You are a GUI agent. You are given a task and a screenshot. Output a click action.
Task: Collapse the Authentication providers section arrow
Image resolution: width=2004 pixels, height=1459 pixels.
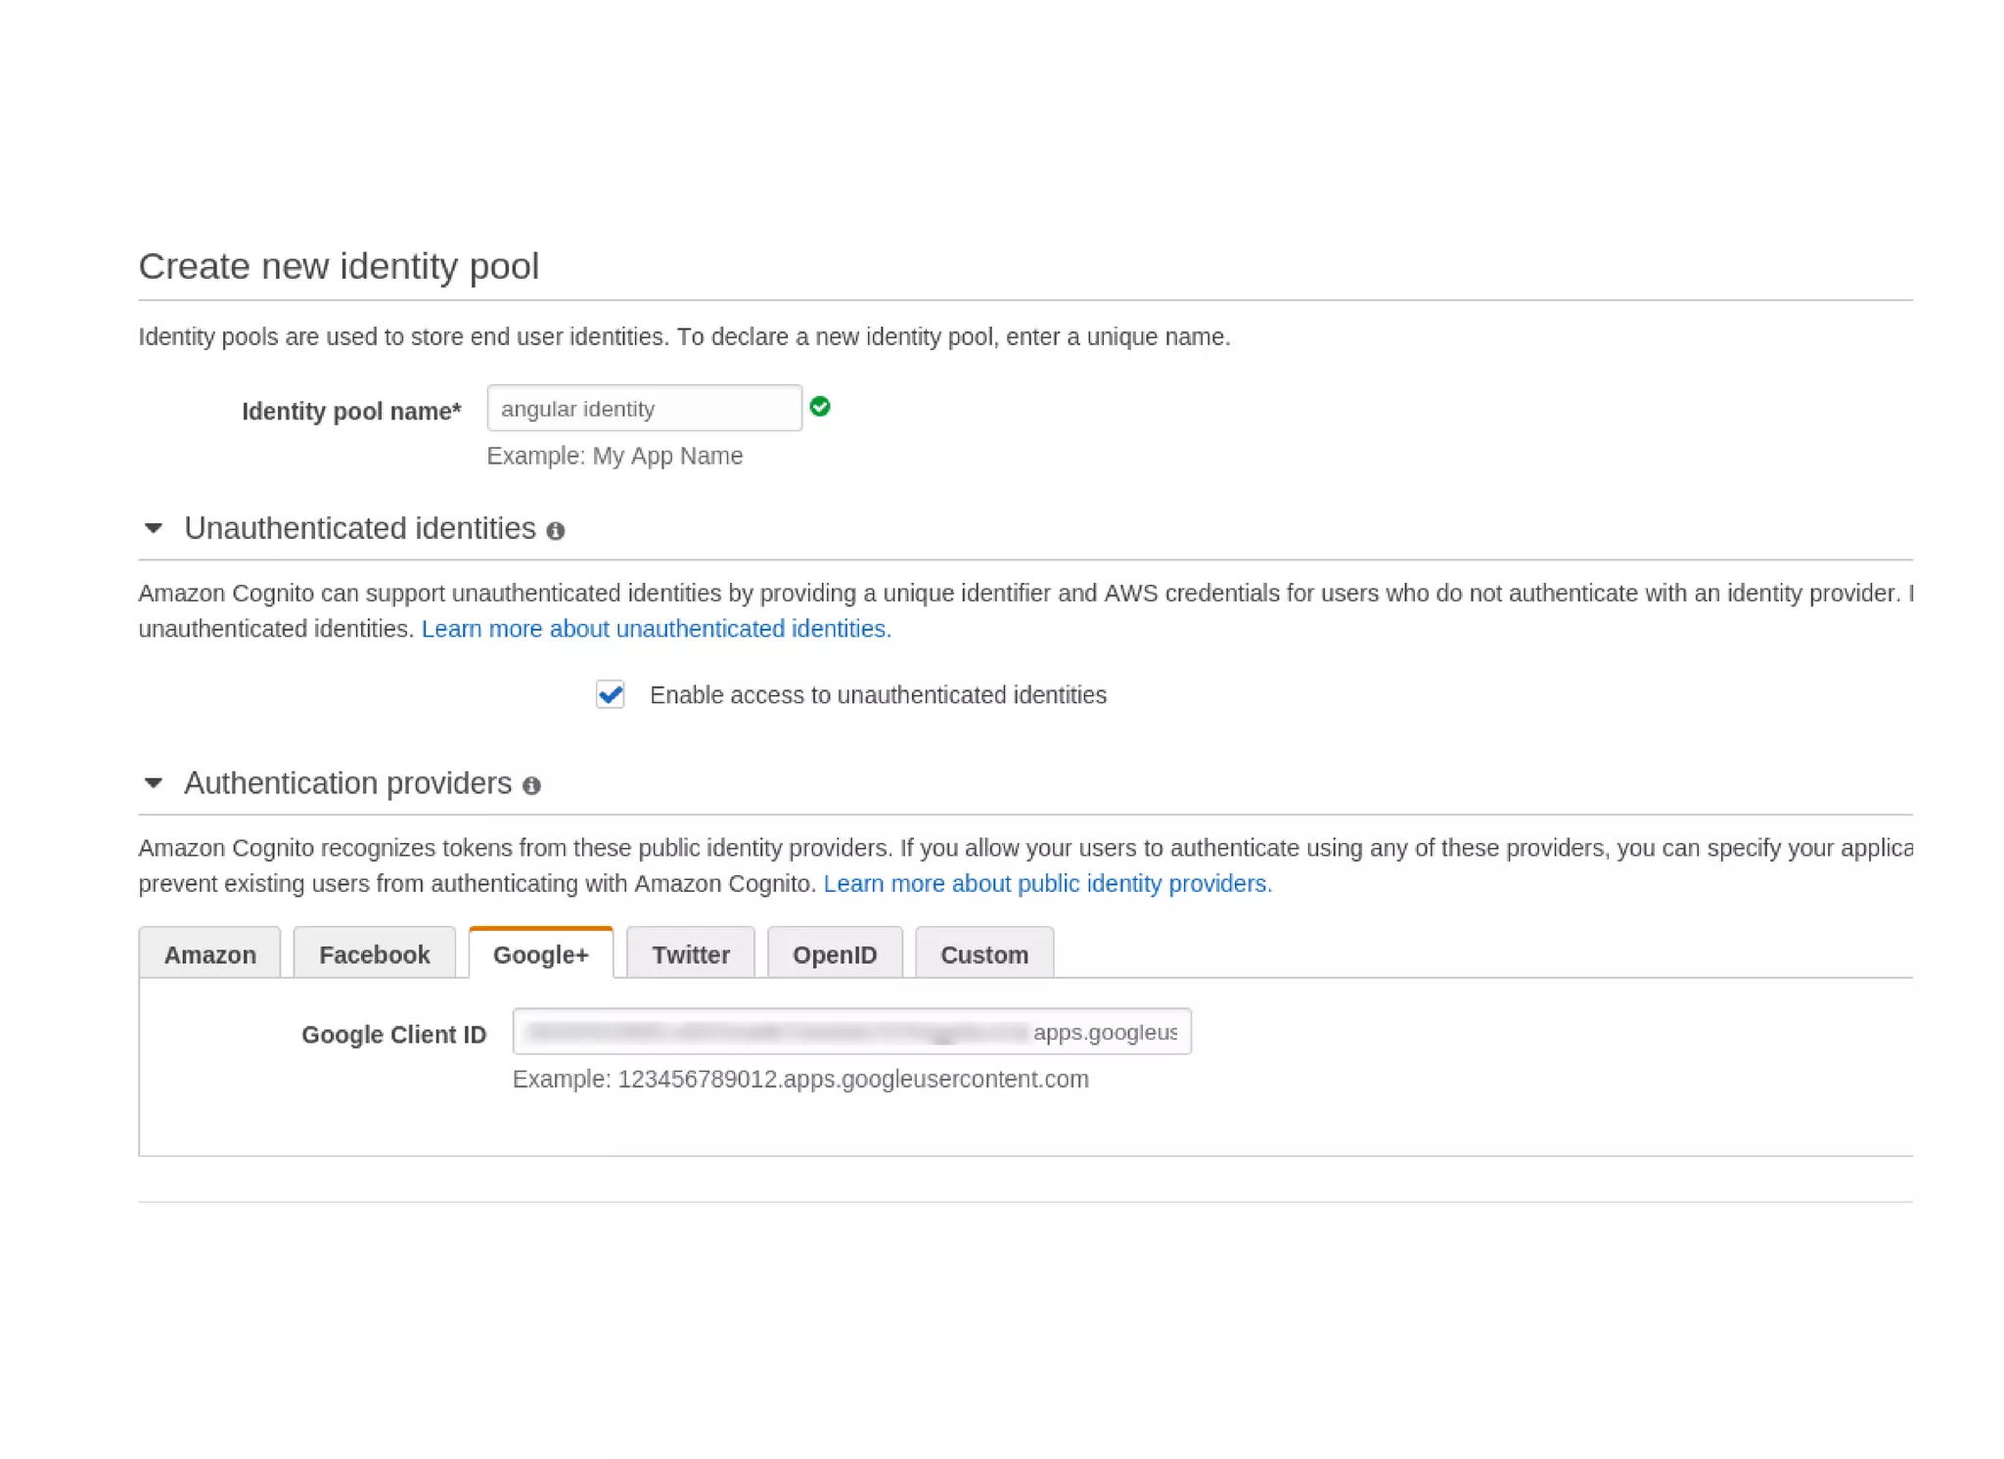[x=154, y=783]
